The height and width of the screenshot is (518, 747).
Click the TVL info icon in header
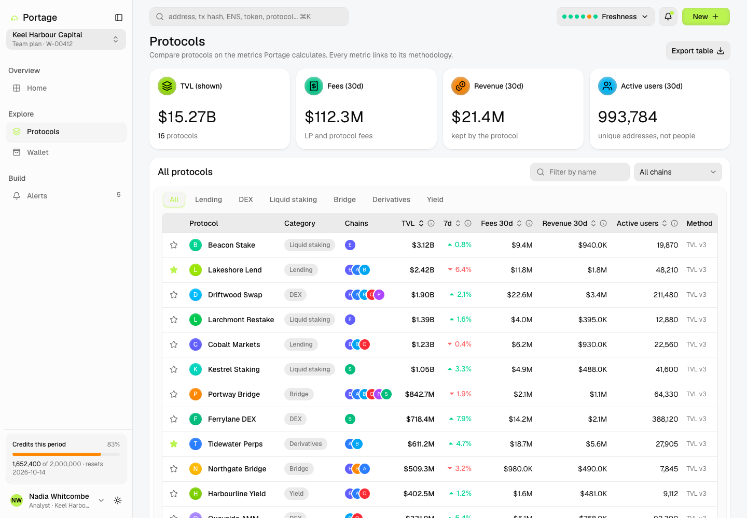point(431,223)
